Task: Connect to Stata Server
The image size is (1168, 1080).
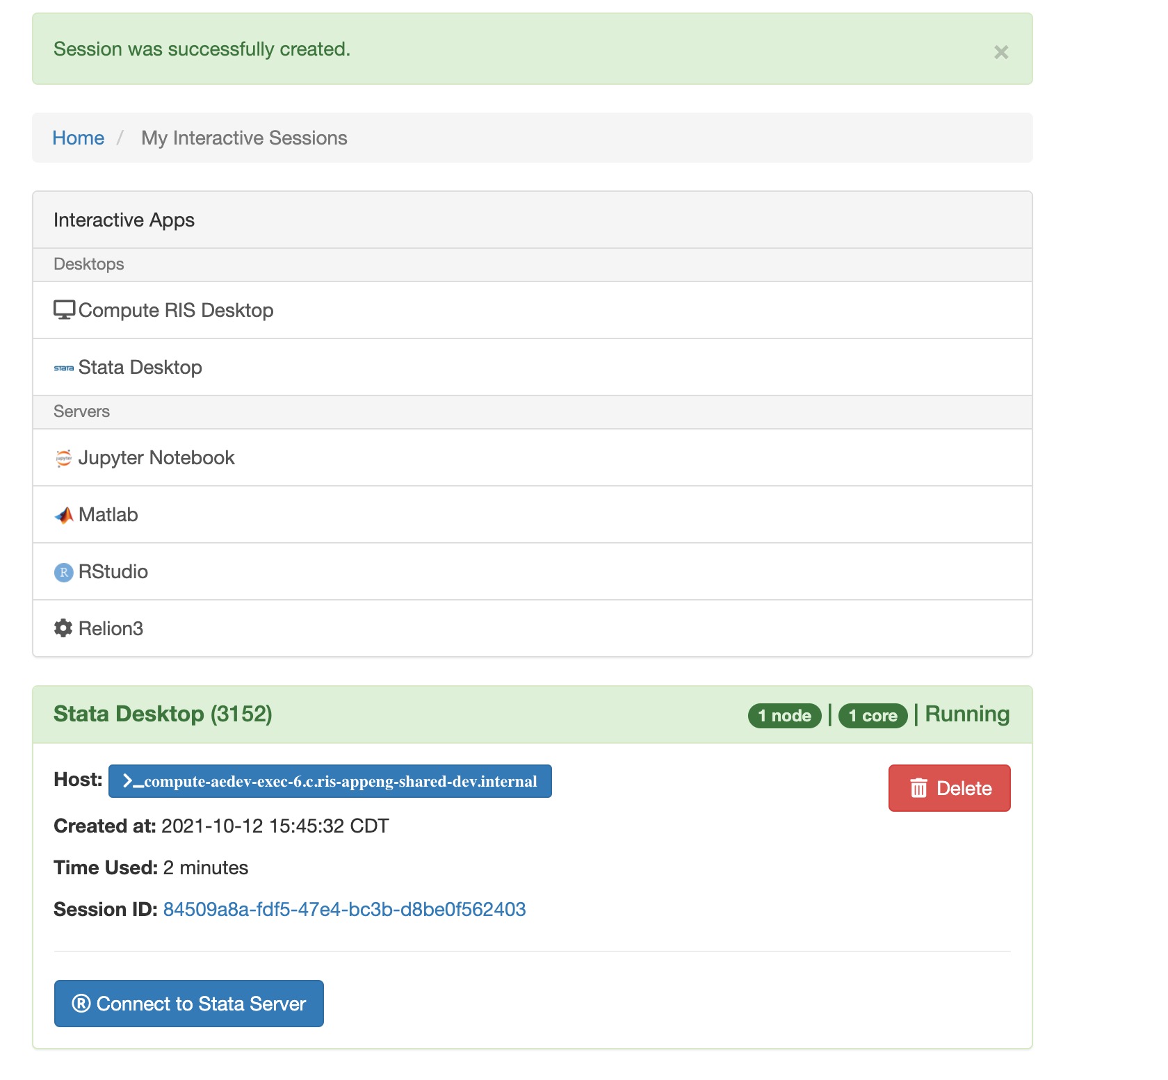Action: [189, 1004]
